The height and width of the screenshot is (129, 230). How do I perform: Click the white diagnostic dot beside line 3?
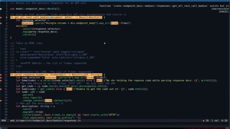click(x=1, y=9)
